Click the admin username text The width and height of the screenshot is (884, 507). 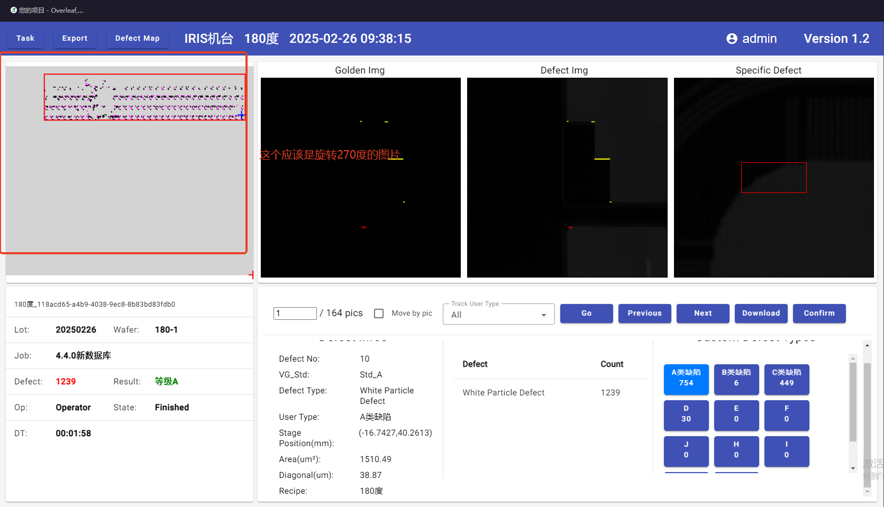[x=759, y=39]
